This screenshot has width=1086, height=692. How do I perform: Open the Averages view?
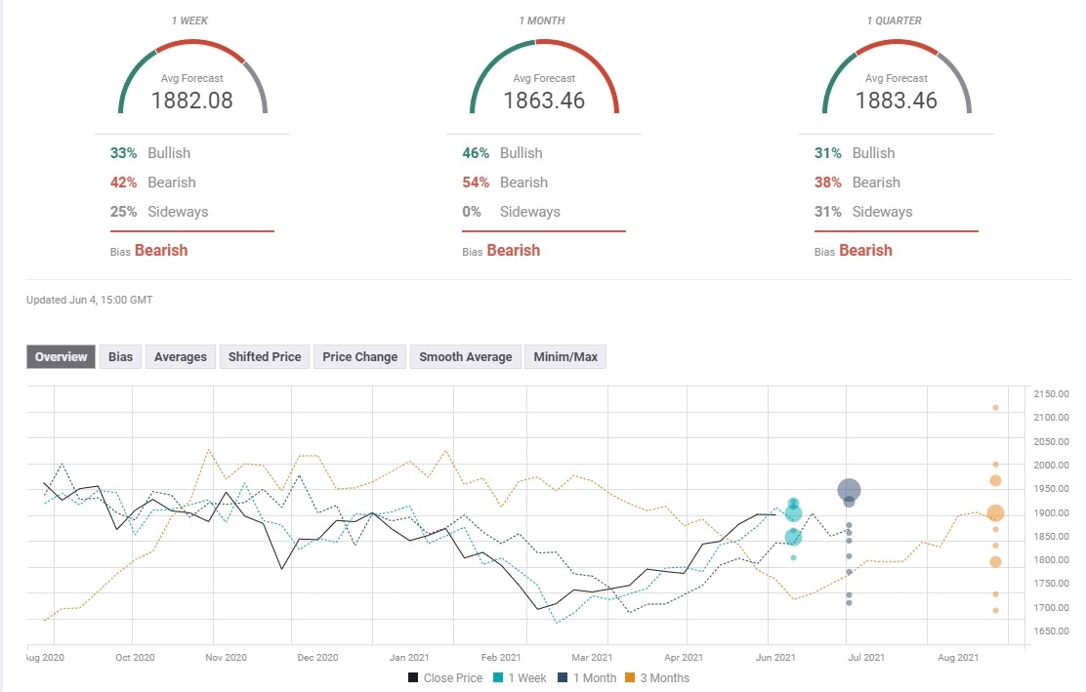[x=180, y=356]
